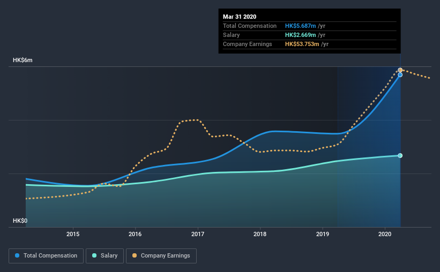Viewport: 440px width, 272px height.
Task: Click the blue Total Compensation data point marker
Action: click(x=400, y=75)
